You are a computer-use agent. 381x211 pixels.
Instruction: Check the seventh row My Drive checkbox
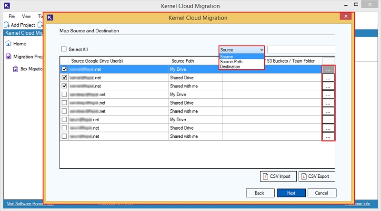click(64, 119)
